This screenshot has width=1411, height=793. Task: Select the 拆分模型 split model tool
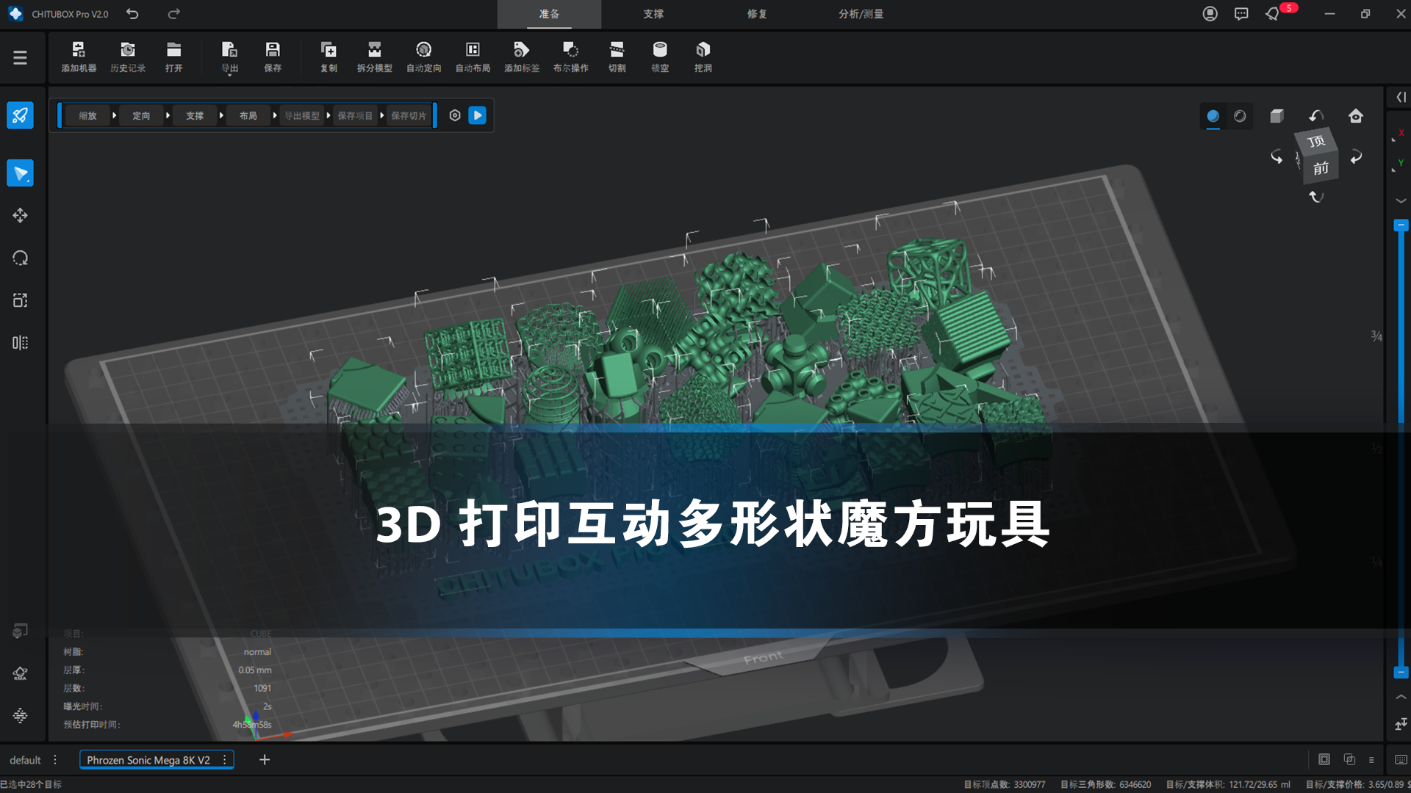(375, 57)
